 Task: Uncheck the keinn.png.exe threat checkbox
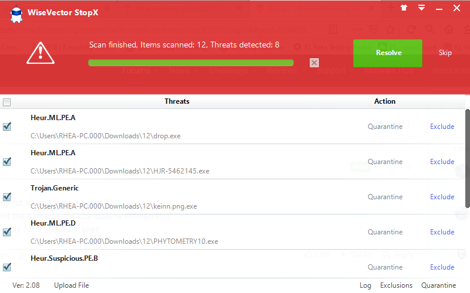[x=7, y=197]
